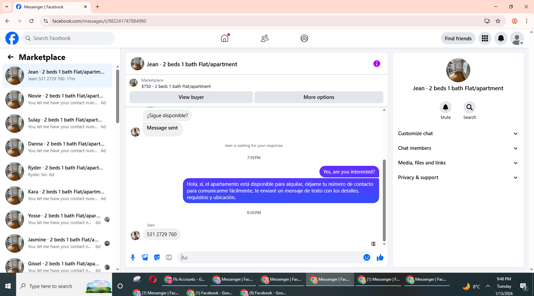Bookmark this tab with the star icon
Image resolution: width=534 pixels, height=296 pixels.
click(x=498, y=21)
